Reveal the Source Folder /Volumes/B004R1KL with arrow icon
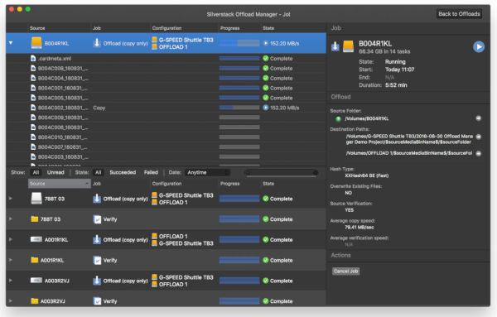Screen dimensions: 497x317 [x=478, y=118]
